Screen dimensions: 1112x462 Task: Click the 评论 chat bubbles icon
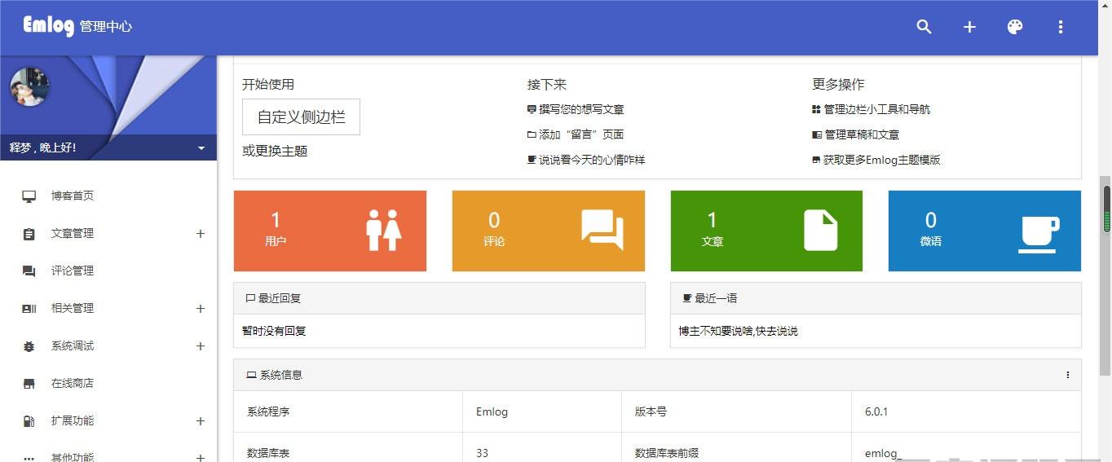[x=602, y=231]
